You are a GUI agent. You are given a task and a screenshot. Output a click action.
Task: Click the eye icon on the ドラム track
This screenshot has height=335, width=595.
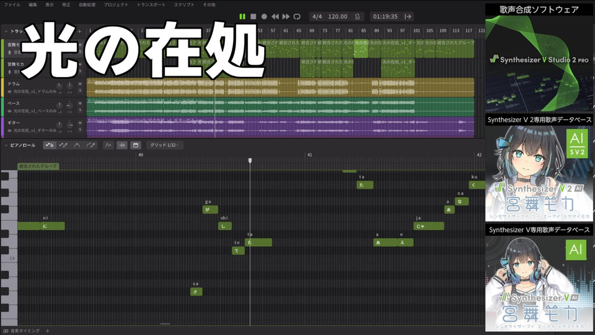coord(9,92)
